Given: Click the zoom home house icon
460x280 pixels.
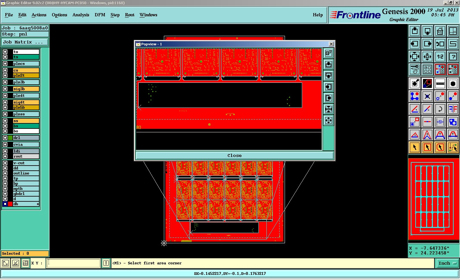Looking at the screenshot, I should pyautogui.click(x=440, y=31).
